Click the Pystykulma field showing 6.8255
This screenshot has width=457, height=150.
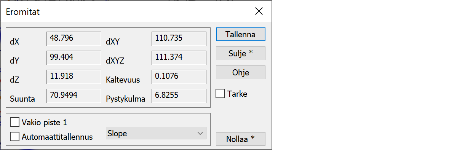tap(179, 96)
